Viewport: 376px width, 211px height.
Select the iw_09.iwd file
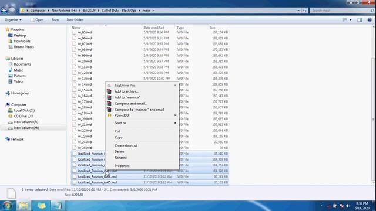85,56
